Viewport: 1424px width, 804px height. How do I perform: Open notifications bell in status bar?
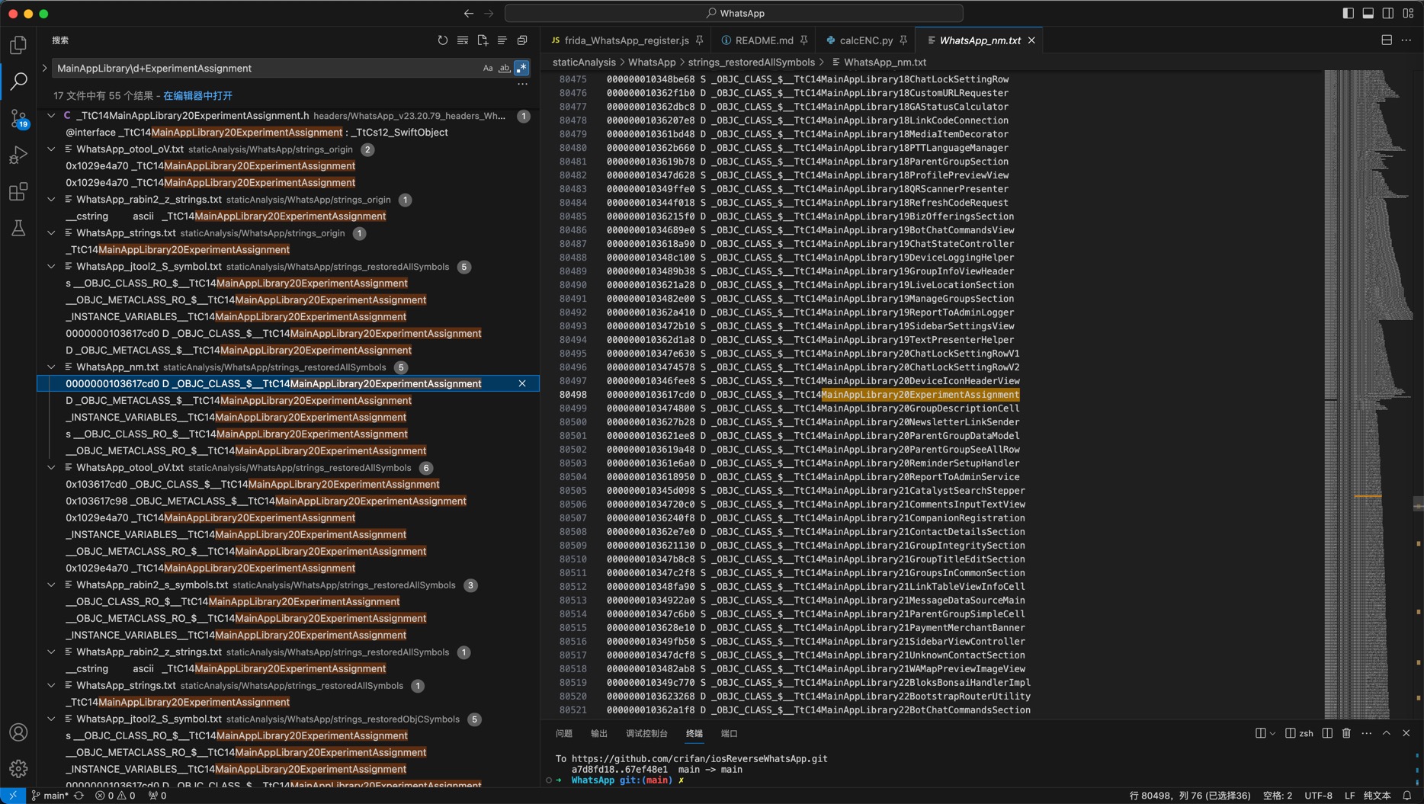coord(1407,796)
